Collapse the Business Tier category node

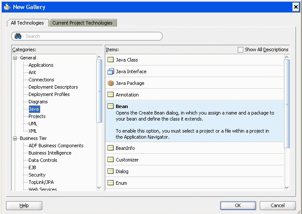pyautogui.click(x=15, y=138)
